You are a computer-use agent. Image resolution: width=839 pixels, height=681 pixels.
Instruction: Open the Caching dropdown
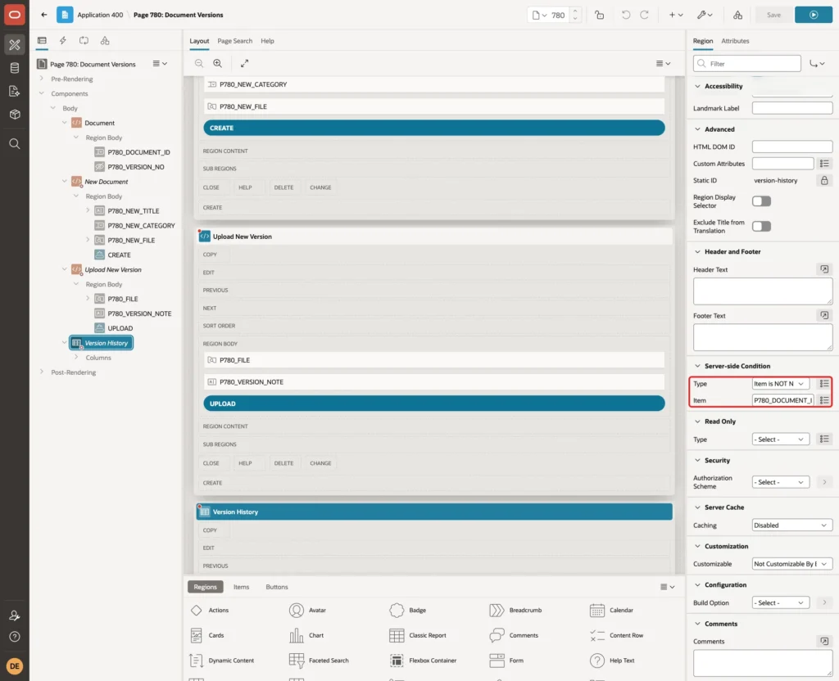click(x=792, y=525)
